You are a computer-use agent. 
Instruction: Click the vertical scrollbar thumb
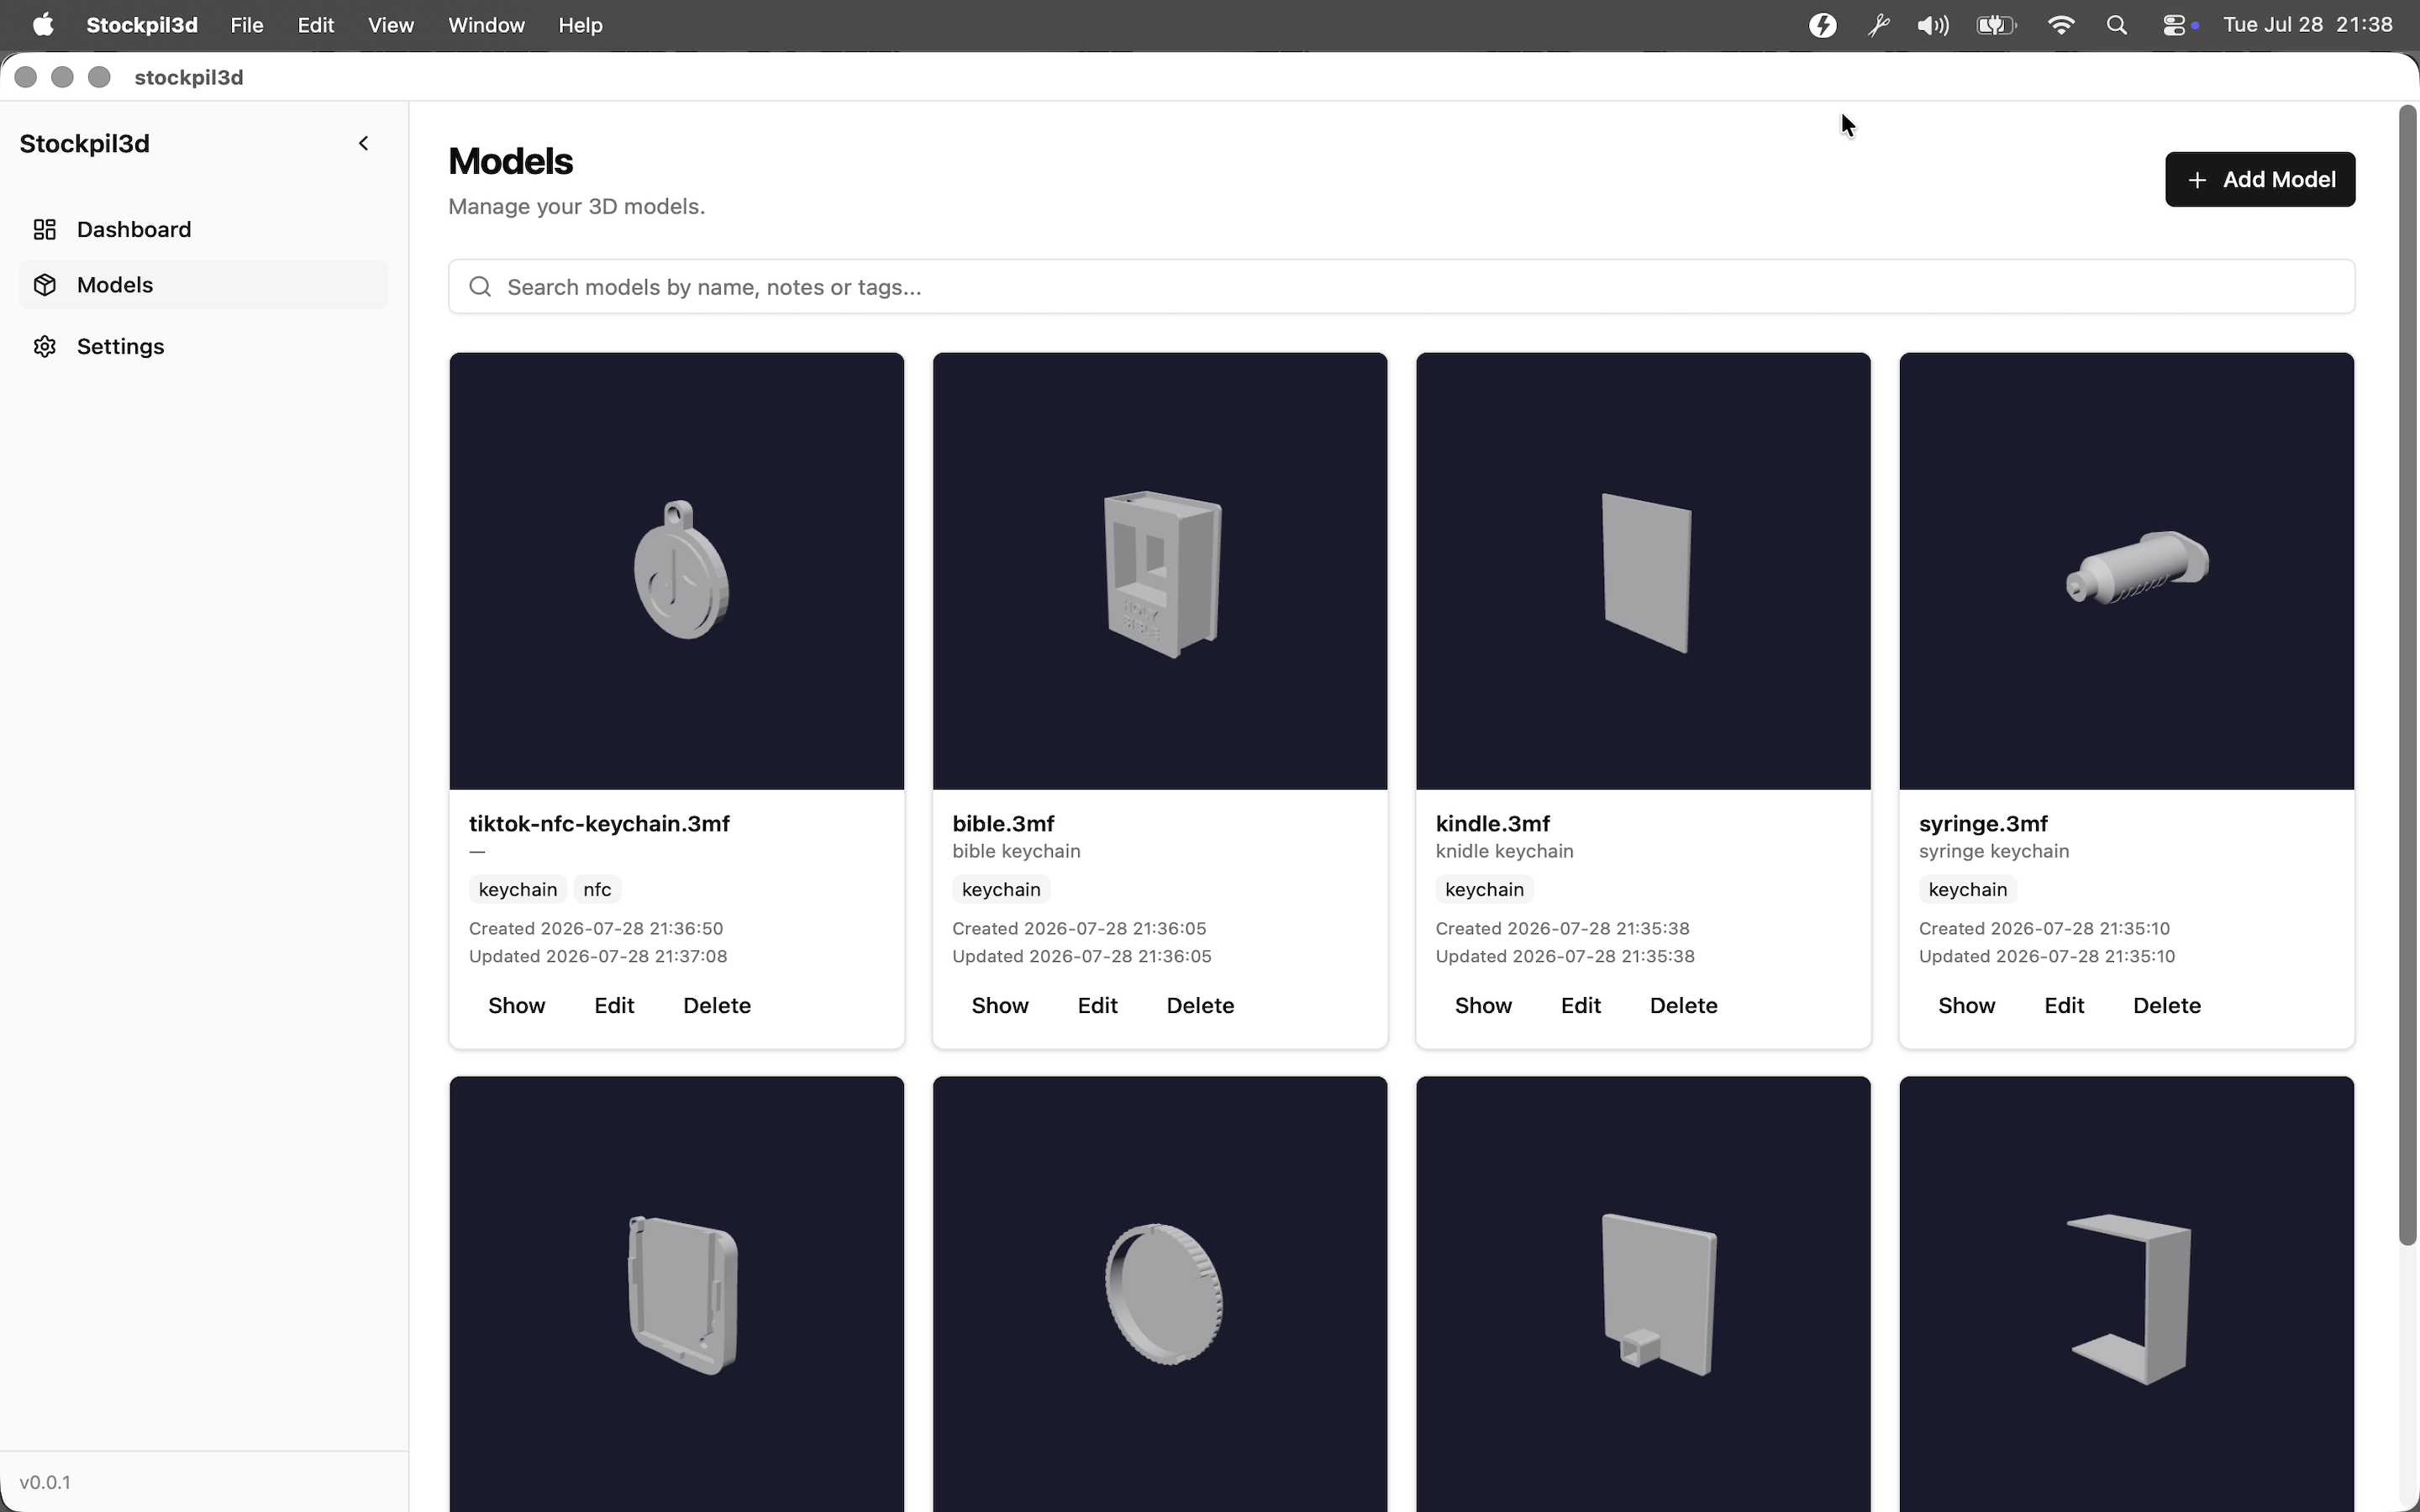(2408, 675)
